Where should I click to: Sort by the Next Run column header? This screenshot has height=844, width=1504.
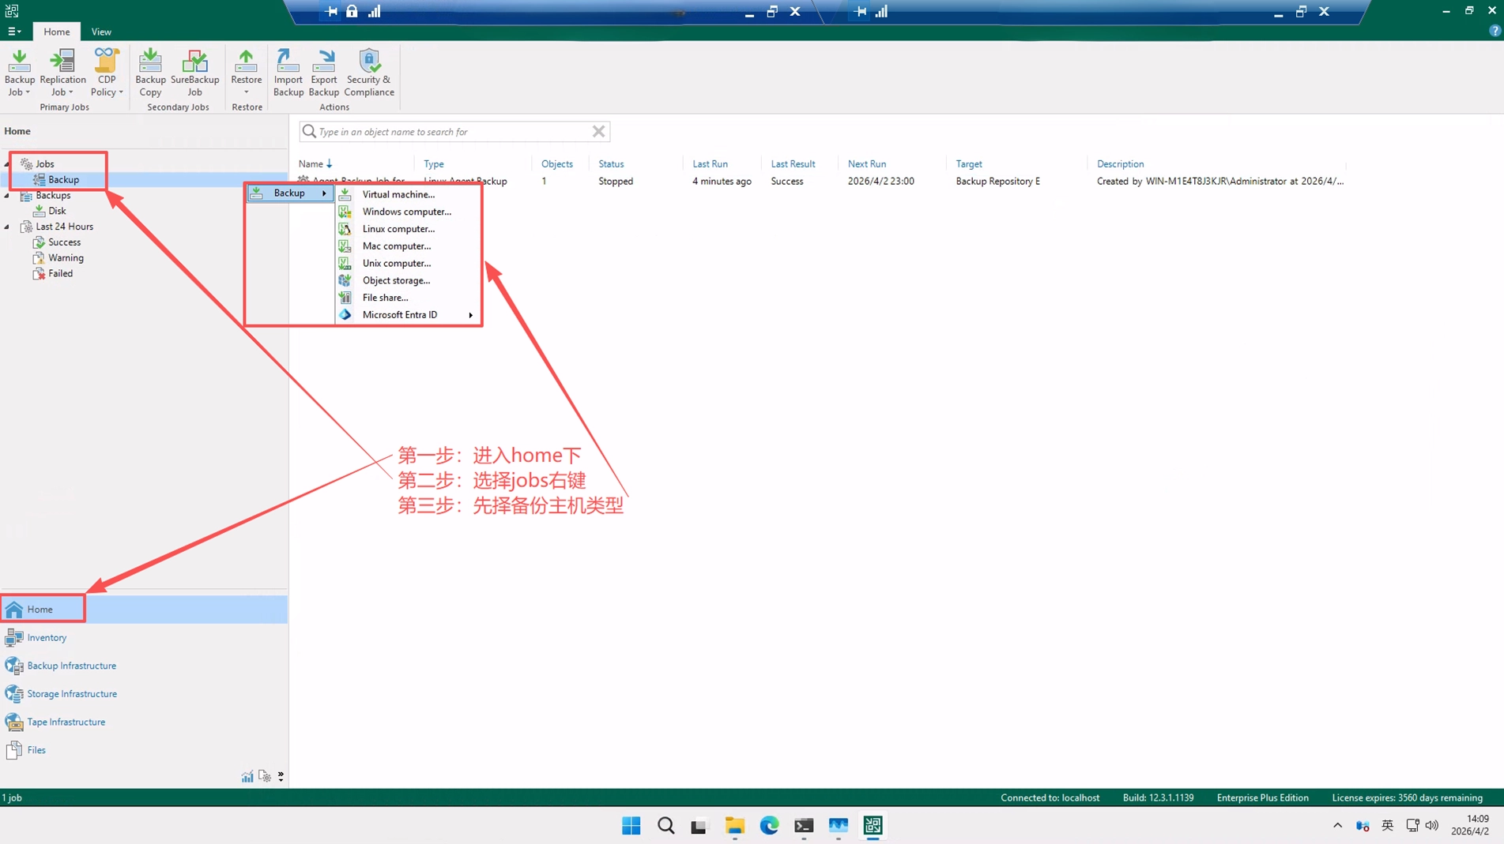click(x=867, y=163)
